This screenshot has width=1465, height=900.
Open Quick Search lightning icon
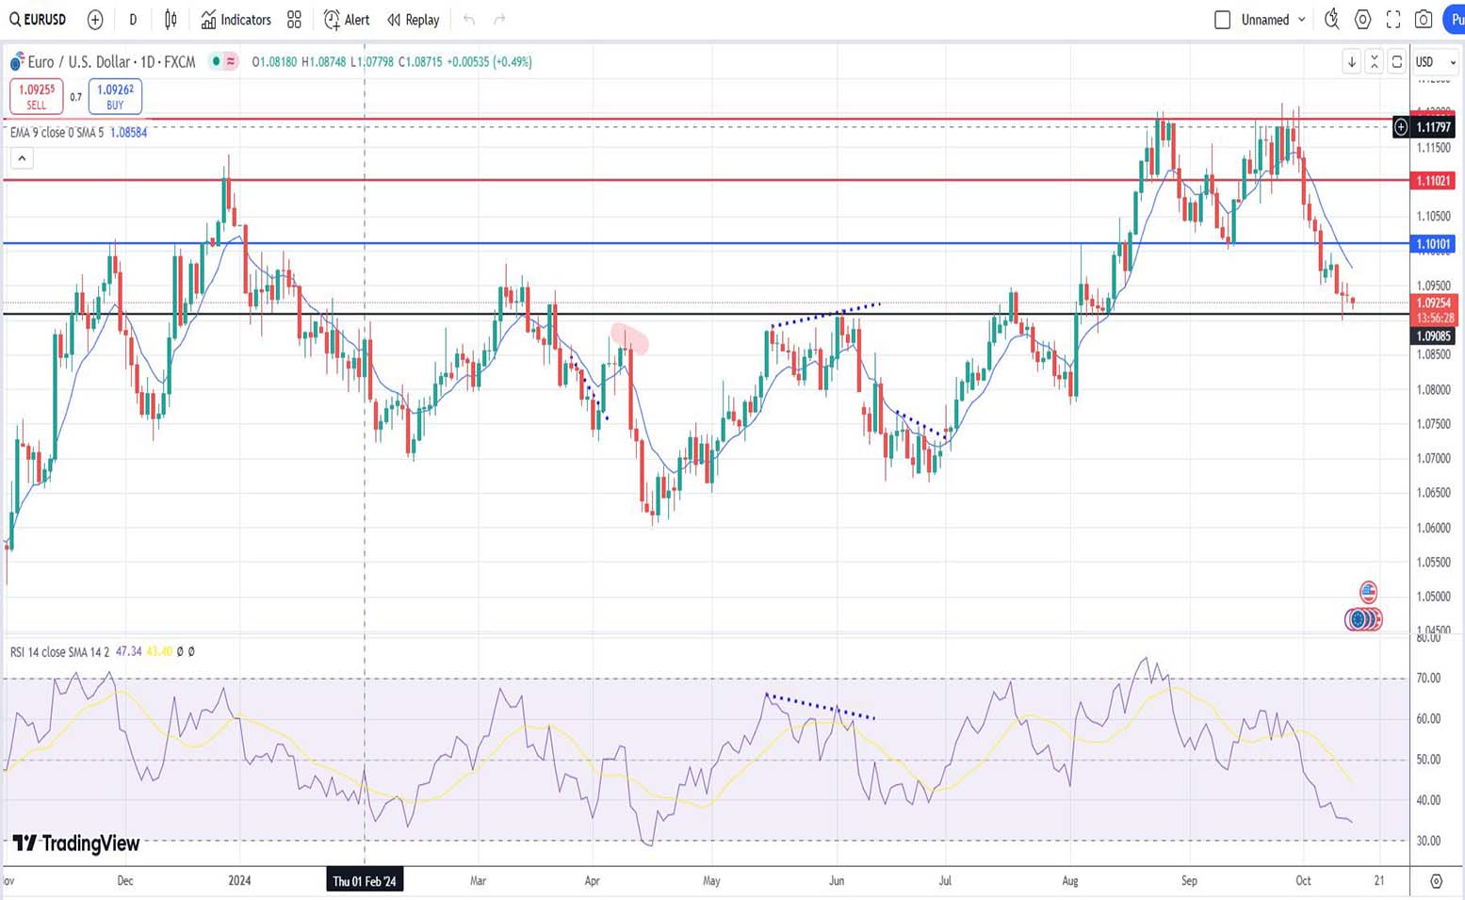[1331, 20]
